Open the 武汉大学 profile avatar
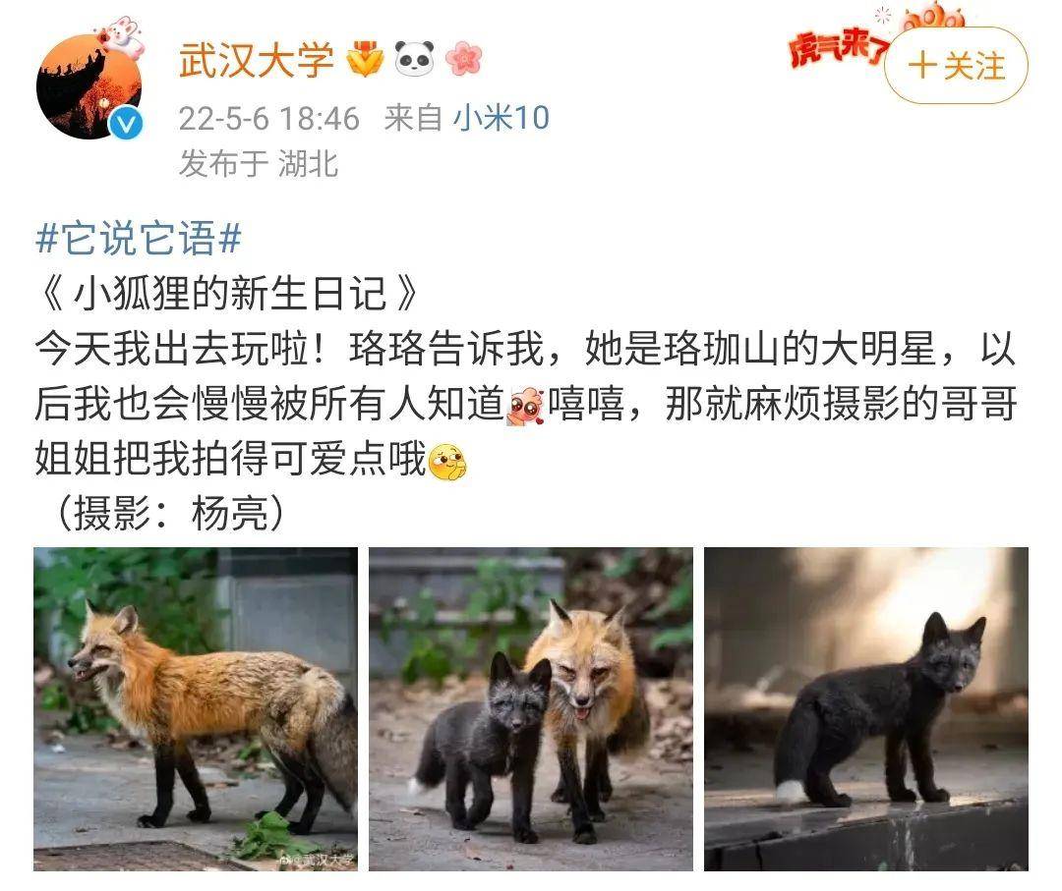The height and width of the screenshot is (891, 1062). (88, 86)
